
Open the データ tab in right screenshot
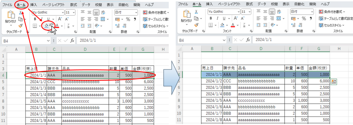coord(262,4)
